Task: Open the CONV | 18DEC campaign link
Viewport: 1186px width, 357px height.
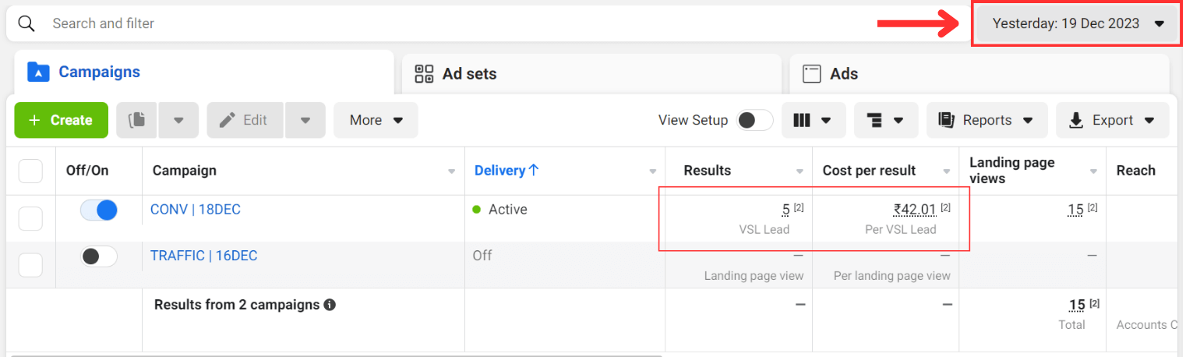Action: click(x=195, y=210)
